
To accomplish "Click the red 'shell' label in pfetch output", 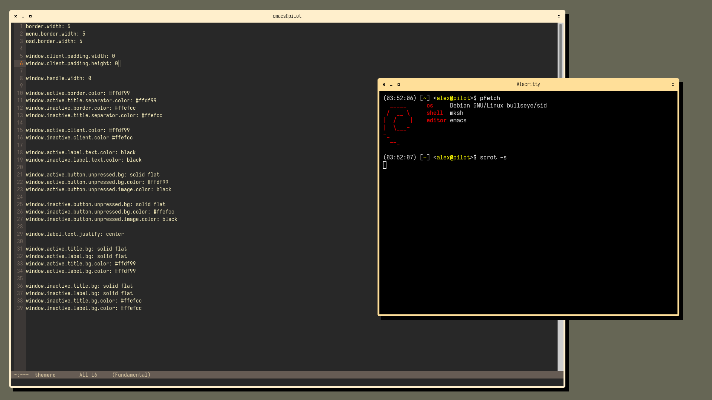I will pyautogui.click(x=435, y=113).
